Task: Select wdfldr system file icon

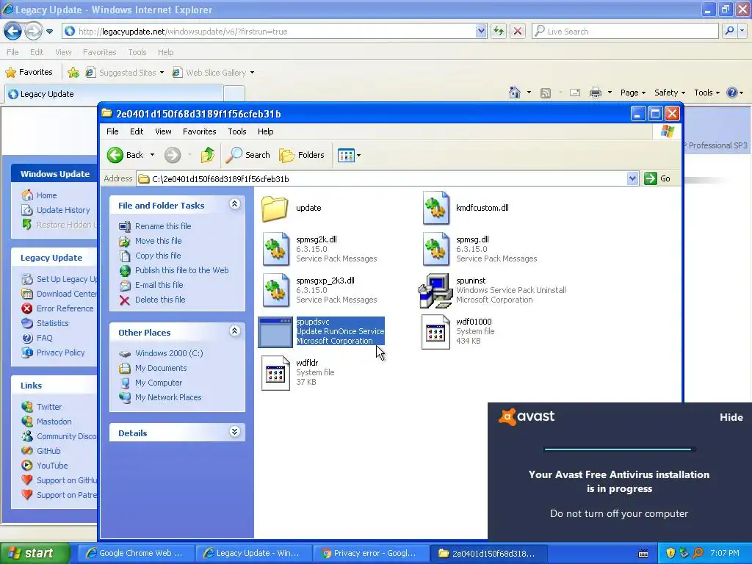Action: 275,372
